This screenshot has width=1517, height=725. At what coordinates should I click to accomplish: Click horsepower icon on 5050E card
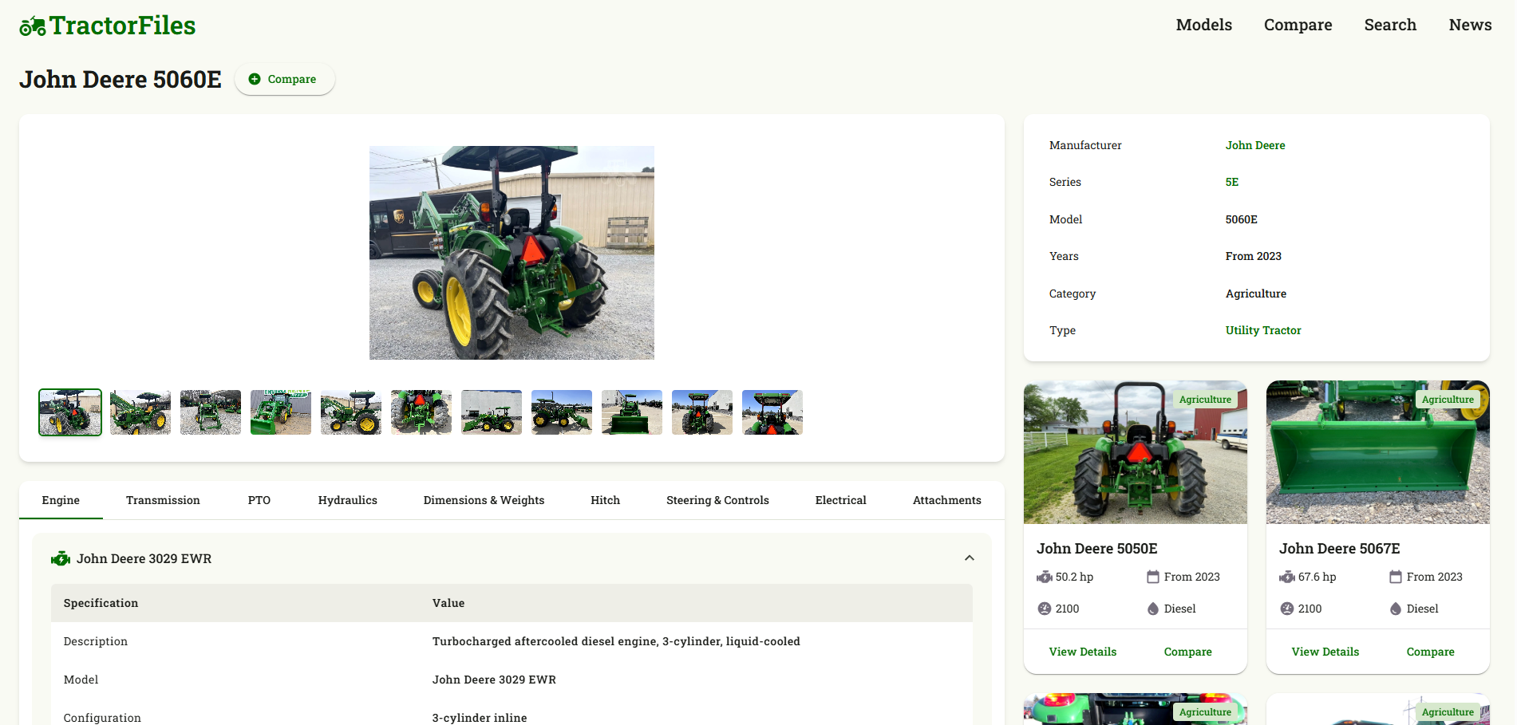1045,577
